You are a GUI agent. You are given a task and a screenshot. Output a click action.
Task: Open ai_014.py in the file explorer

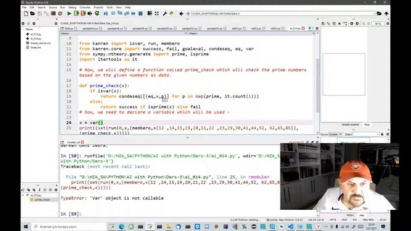click(x=36, y=38)
